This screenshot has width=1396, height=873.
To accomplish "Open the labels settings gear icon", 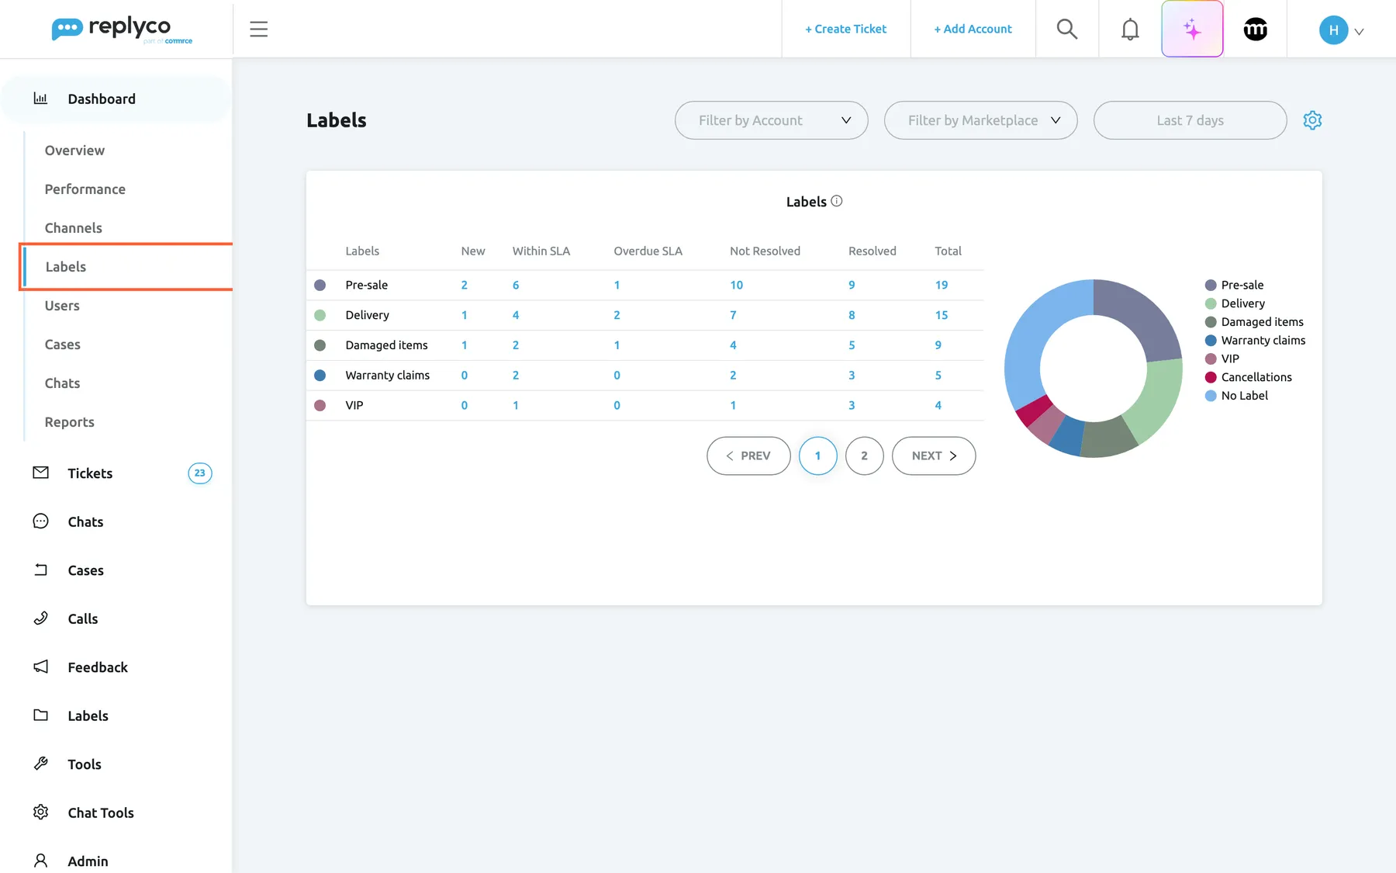I will click(1312, 120).
